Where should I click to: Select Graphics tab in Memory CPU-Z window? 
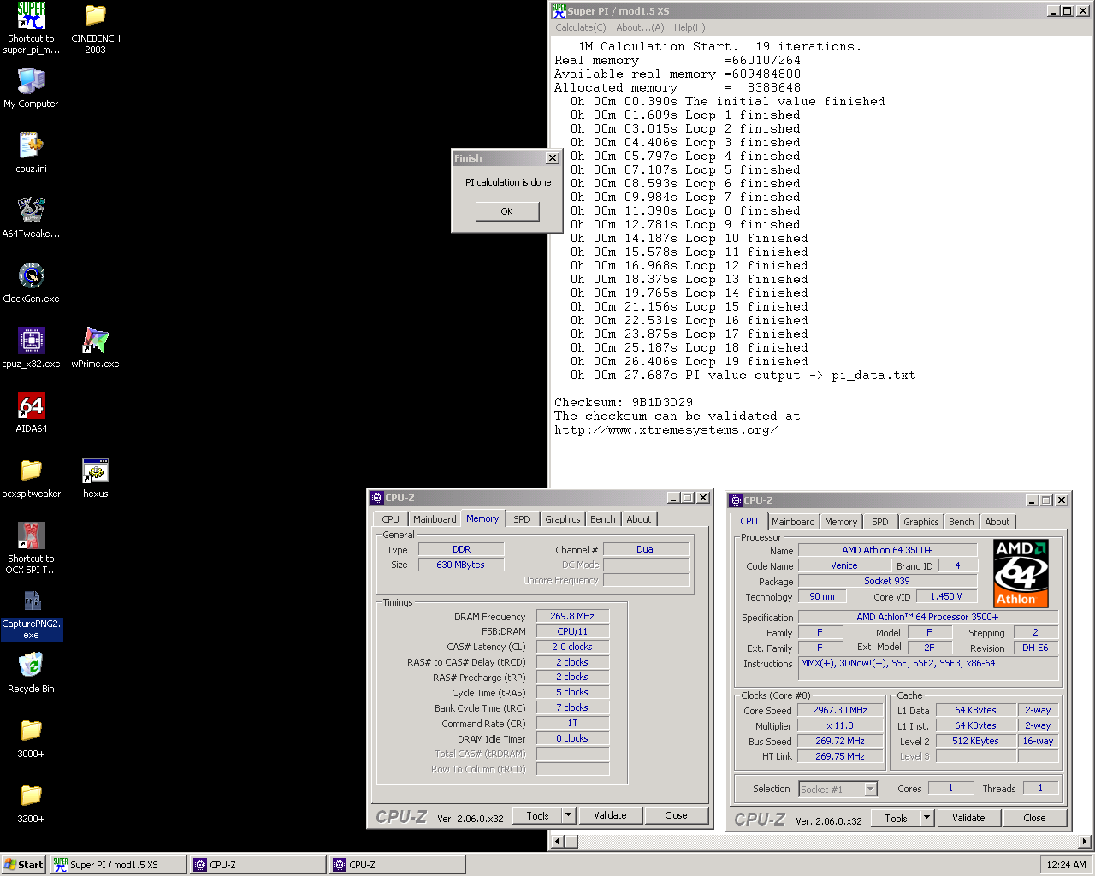tap(563, 519)
